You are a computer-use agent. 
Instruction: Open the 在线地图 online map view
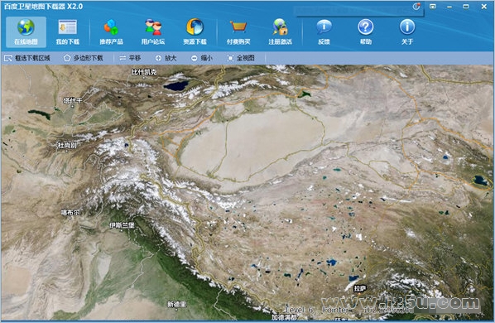tap(26, 32)
